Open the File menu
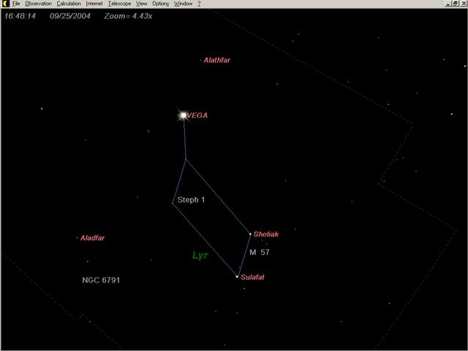 16,4
